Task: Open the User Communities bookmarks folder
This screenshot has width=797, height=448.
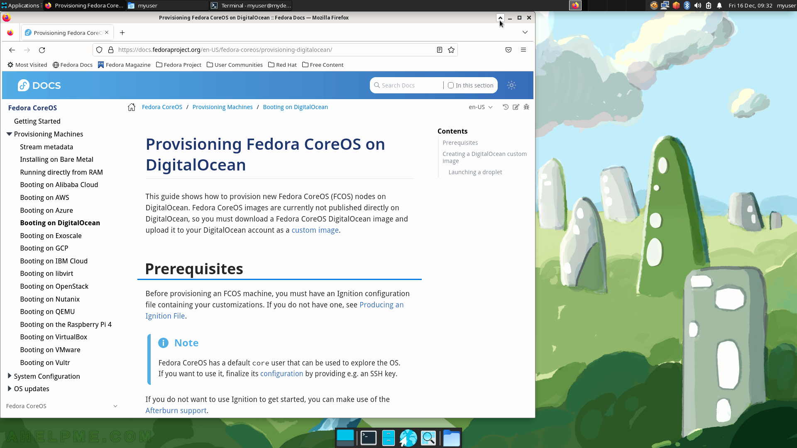Action: [x=235, y=65]
